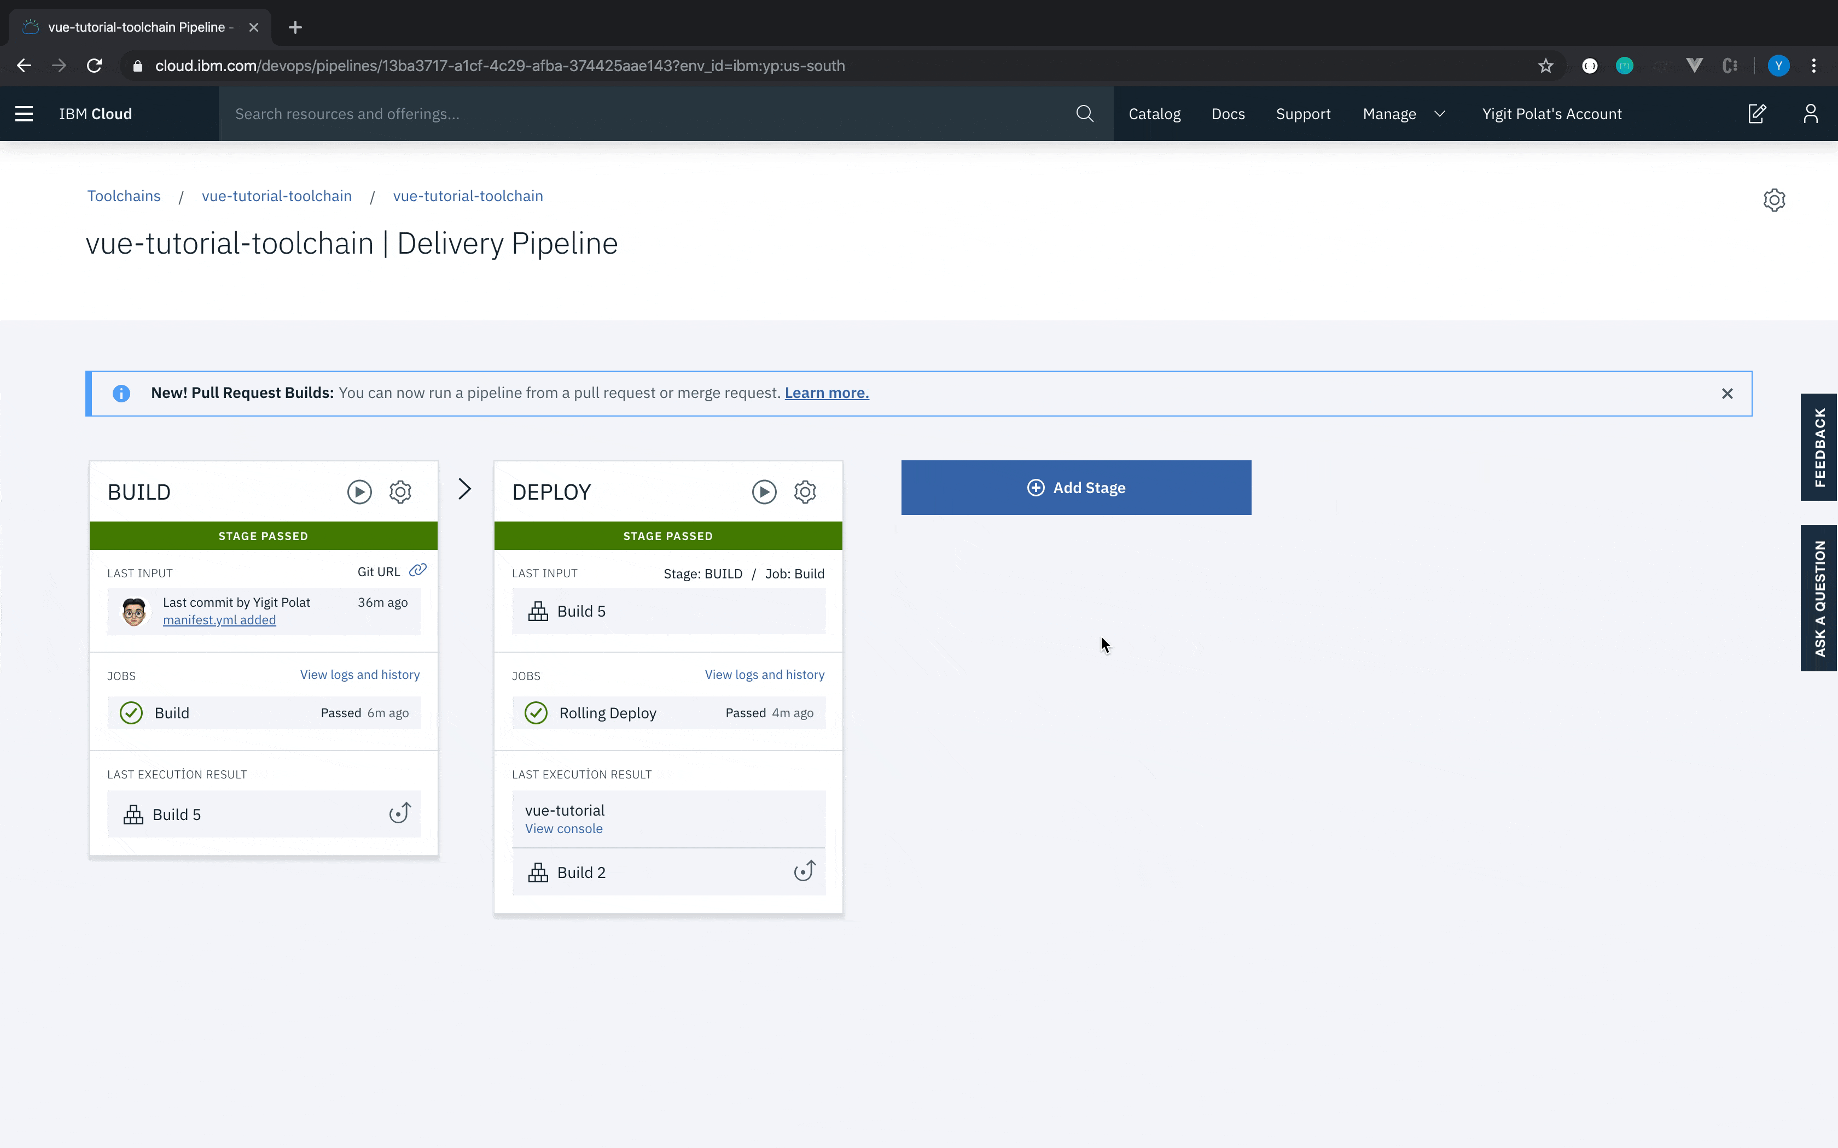Click the Add Stage button

[x=1075, y=488]
